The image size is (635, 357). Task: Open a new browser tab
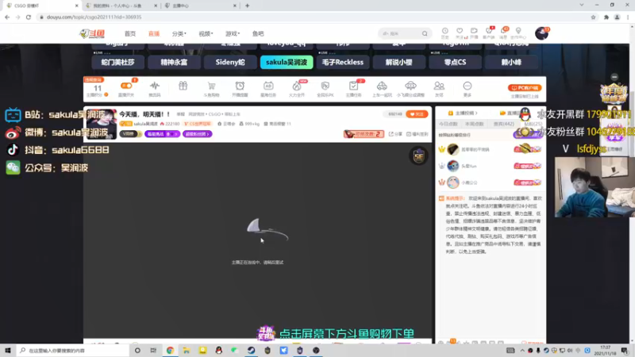point(247,6)
